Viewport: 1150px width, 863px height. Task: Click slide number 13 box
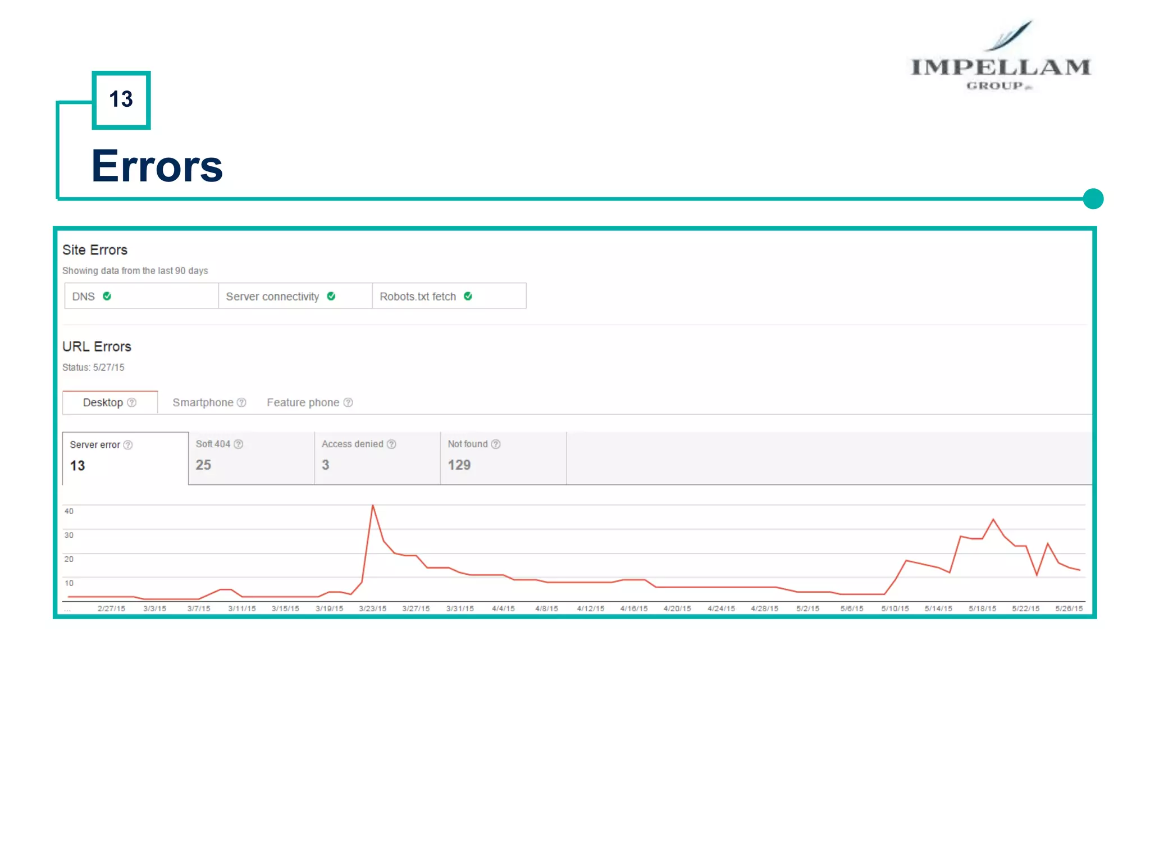click(121, 100)
